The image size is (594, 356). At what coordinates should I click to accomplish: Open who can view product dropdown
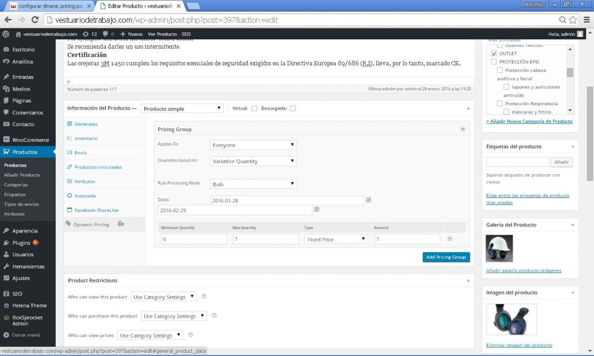pyautogui.click(x=164, y=297)
